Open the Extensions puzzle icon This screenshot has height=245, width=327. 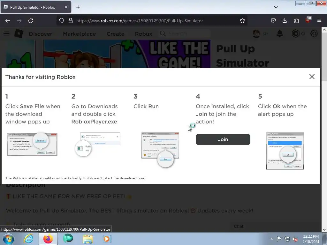pyautogui.click(x=296, y=21)
